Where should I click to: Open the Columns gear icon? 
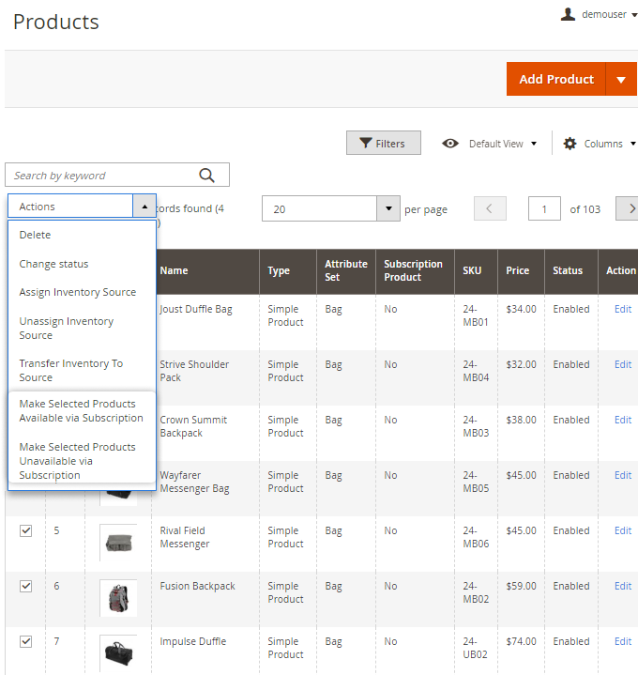tap(570, 144)
